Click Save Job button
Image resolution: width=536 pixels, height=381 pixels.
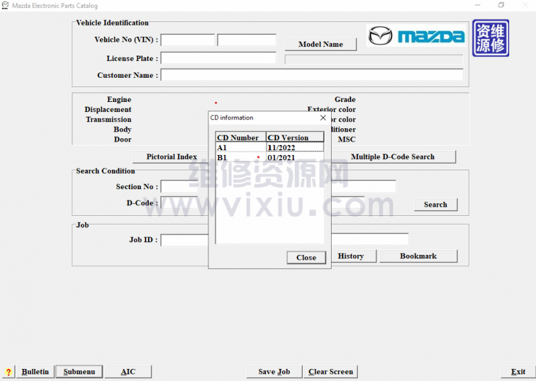[274, 372]
